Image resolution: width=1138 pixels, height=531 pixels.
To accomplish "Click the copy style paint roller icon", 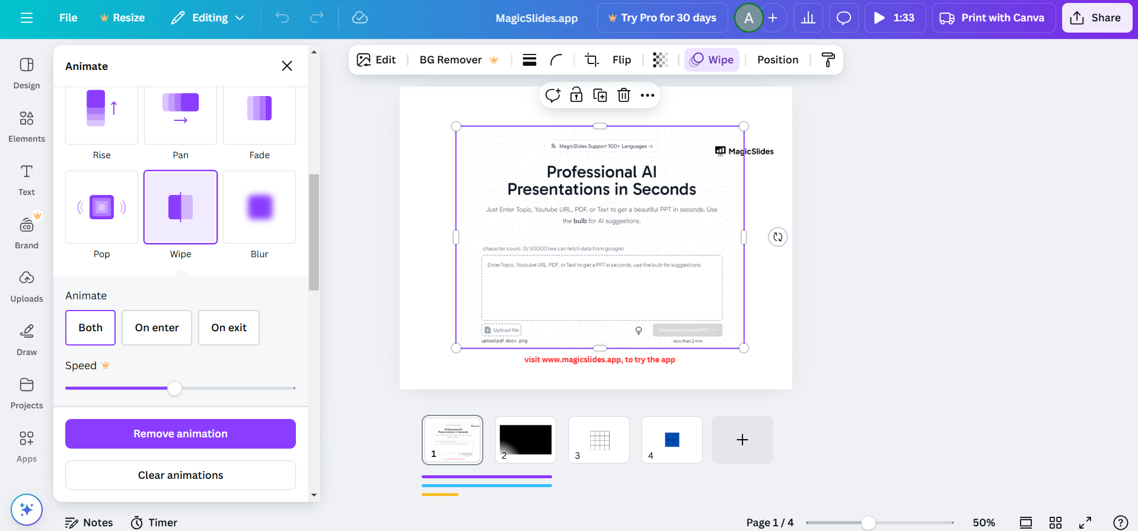I will 828,60.
